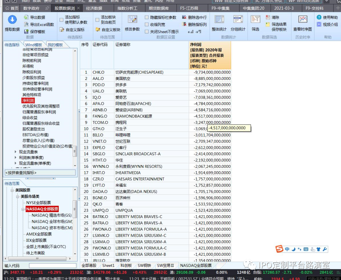Click the 首页 home icon tab
Screen dimensions: 341x280
[12, 8]
